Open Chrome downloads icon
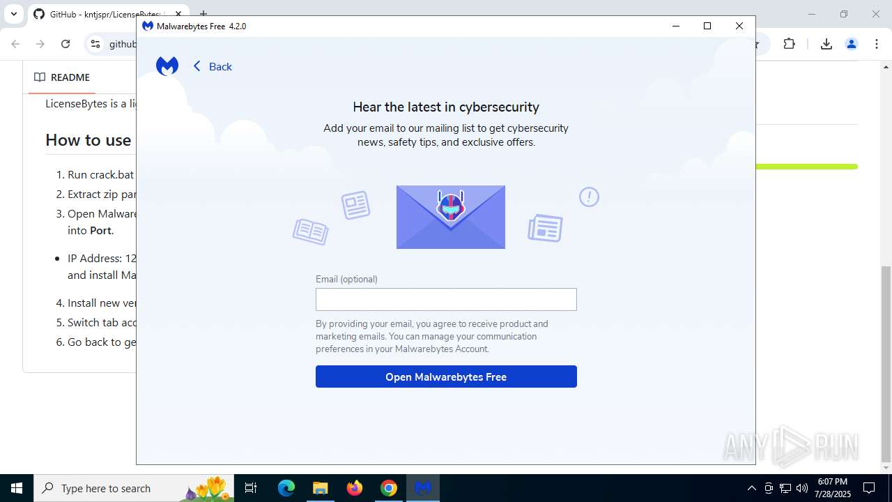Viewport: 892px width, 502px height. point(826,44)
